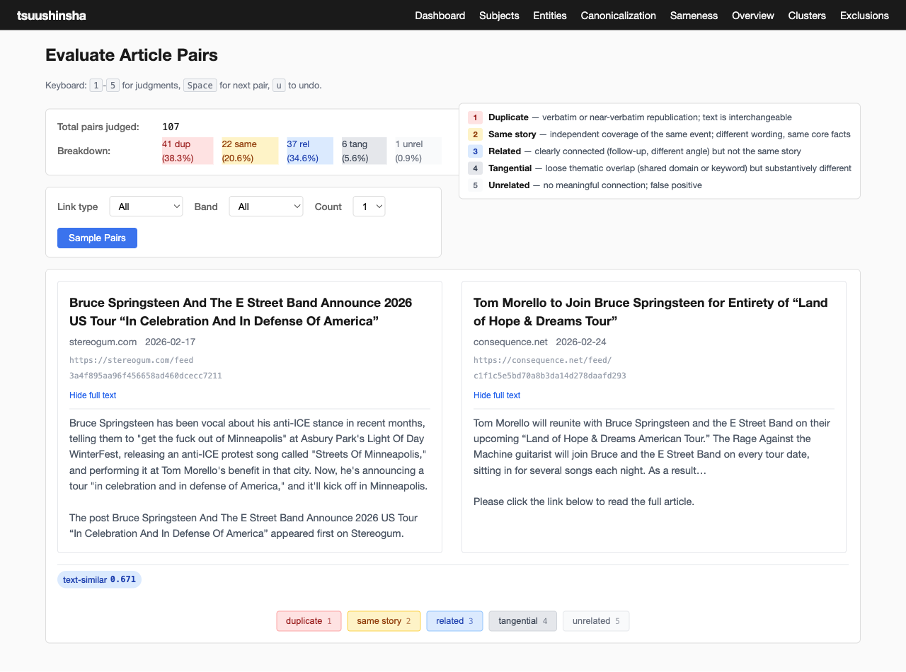Click the tsuushinsha logo
This screenshot has width=906, height=672.
point(51,16)
